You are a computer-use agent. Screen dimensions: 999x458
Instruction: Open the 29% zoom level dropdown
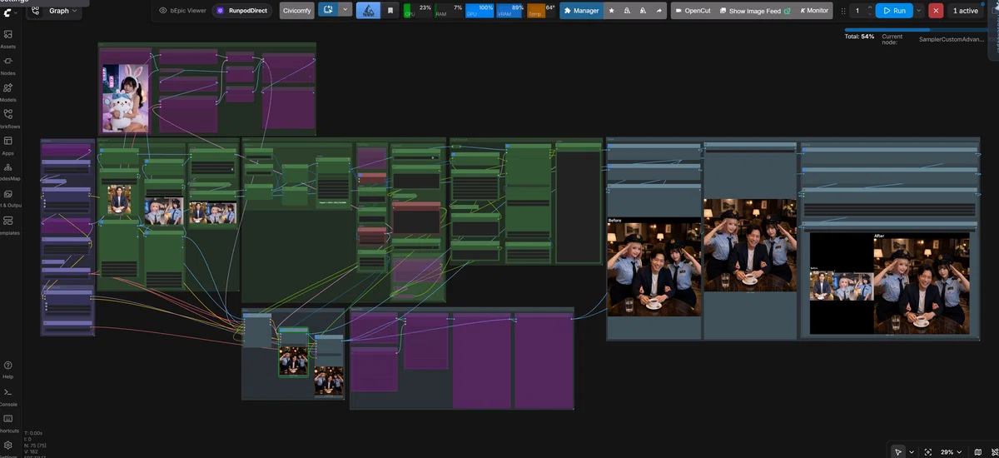(952, 451)
